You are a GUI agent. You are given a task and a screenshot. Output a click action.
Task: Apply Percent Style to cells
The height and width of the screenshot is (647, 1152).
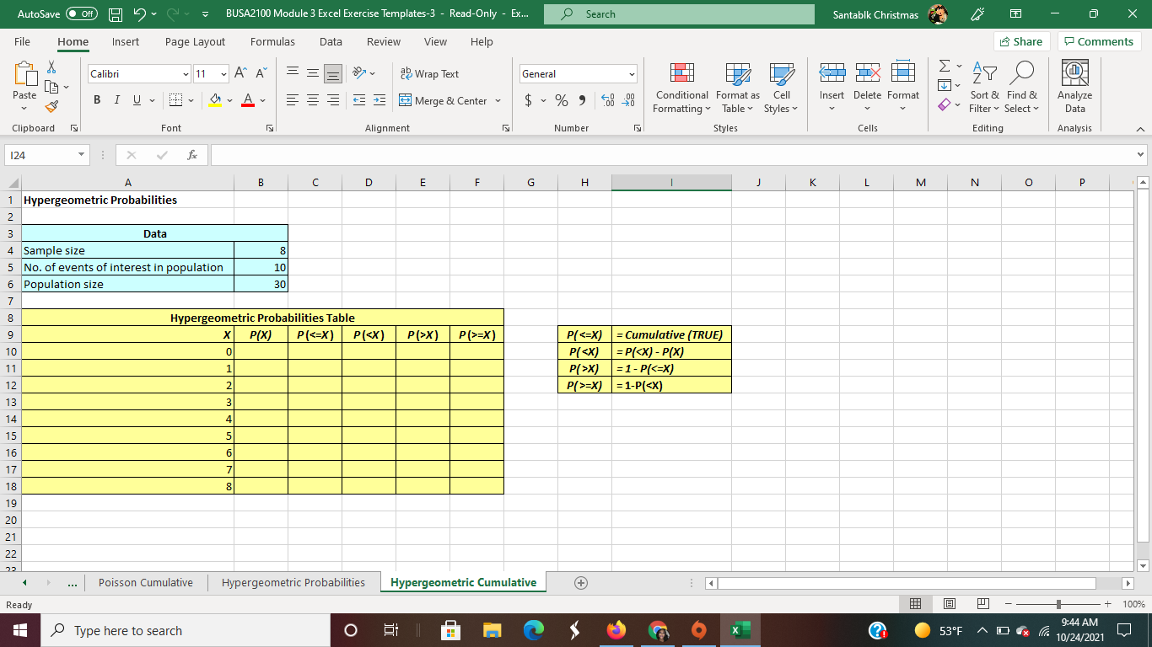pos(560,99)
